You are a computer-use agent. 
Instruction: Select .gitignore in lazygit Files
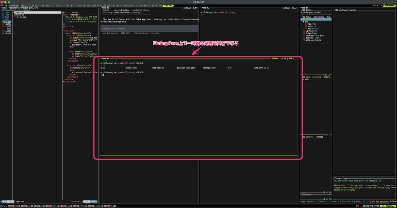point(311,31)
